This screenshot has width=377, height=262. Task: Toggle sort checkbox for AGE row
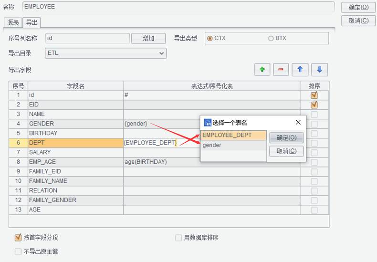coord(314,210)
